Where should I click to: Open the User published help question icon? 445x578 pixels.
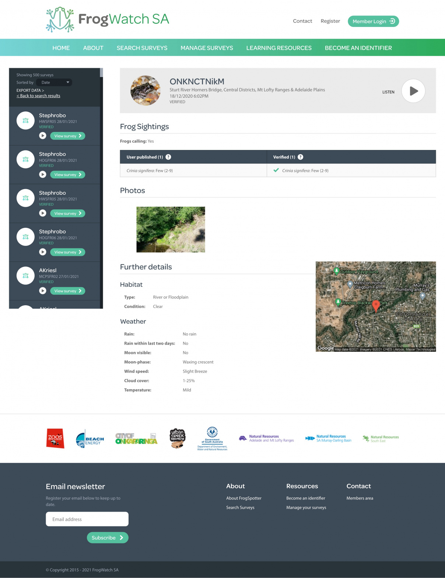[168, 157]
